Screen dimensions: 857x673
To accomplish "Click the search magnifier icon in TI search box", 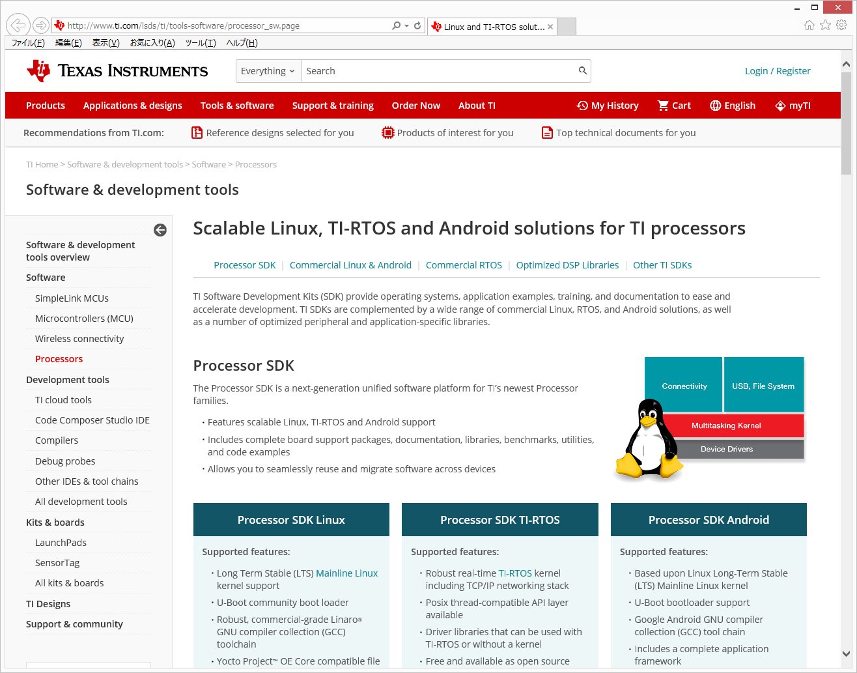I will click(x=583, y=71).
